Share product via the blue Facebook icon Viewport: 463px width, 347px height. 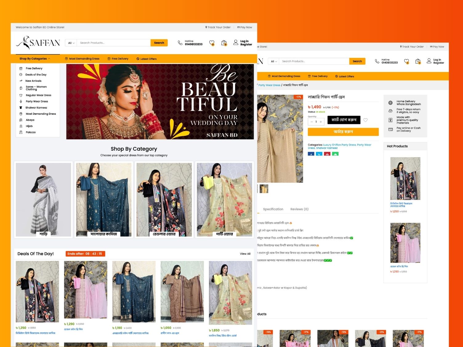click(311, 154)
